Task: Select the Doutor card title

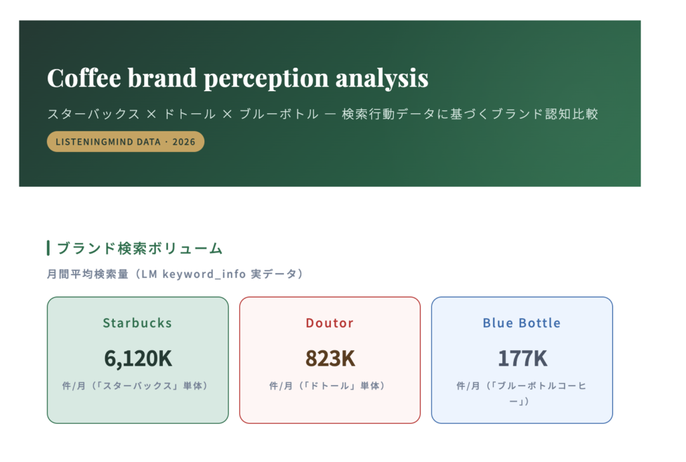Action: coord(330,323)
